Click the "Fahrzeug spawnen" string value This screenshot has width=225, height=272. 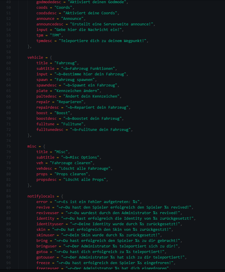click(x=74, y=80)
